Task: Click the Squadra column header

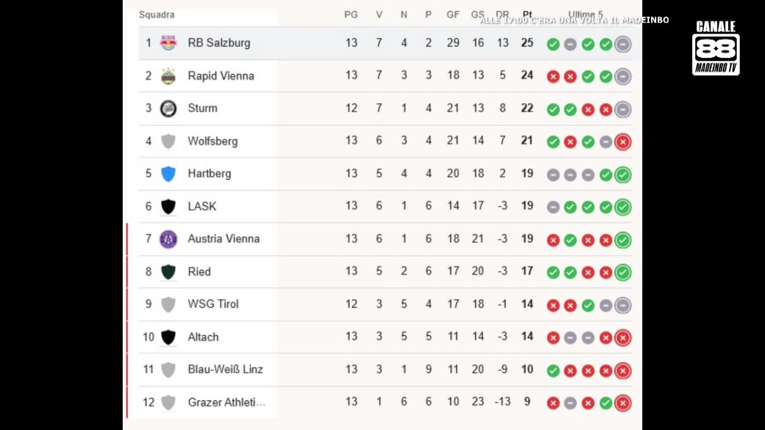Action: pos(157,15)
